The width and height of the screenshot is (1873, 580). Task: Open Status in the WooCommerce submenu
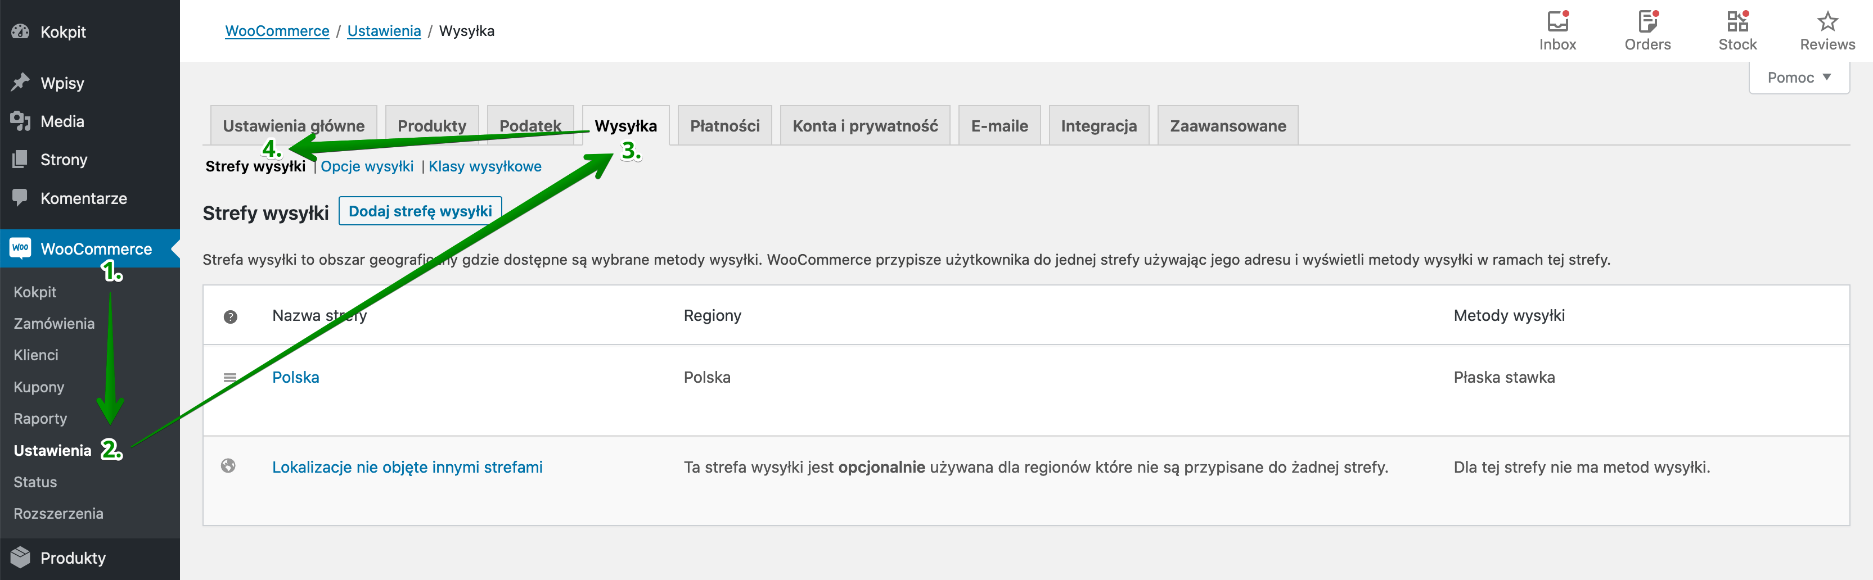click(x=35, y=482)
